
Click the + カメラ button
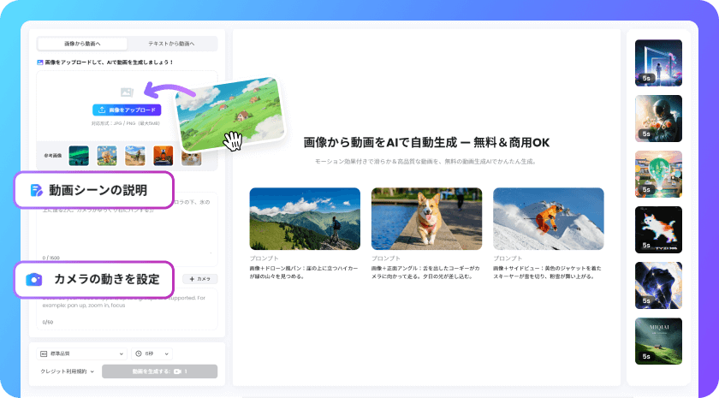(200, 279)
